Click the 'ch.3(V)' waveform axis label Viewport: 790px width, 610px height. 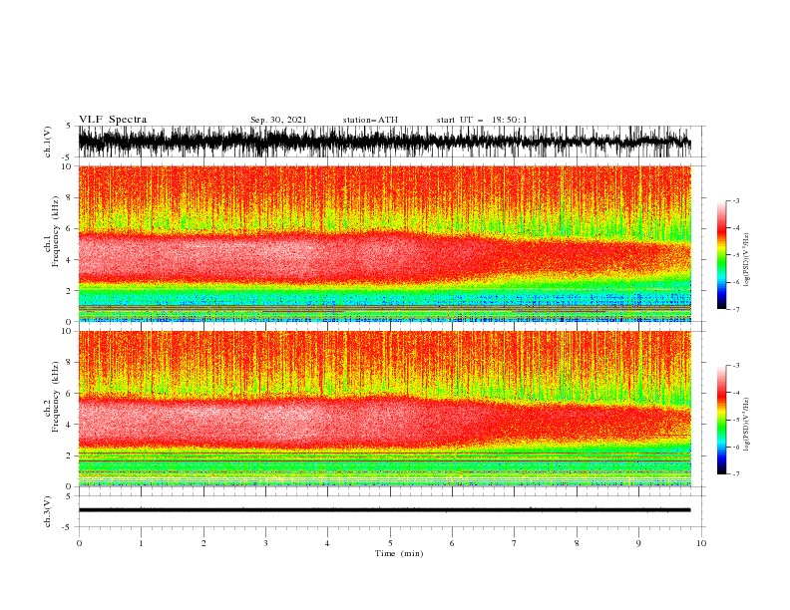pyautogui.click(x=48, y=511)
